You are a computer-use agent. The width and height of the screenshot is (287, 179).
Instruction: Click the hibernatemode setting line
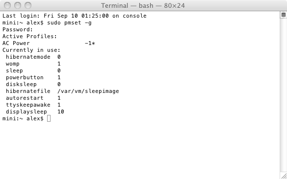(33, 57)
